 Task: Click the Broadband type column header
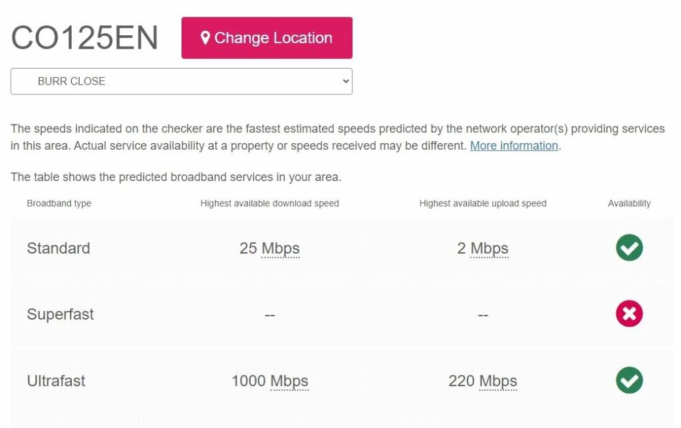(x=59, y=203)
